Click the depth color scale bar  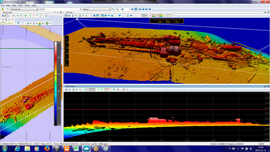pos(56,83)
